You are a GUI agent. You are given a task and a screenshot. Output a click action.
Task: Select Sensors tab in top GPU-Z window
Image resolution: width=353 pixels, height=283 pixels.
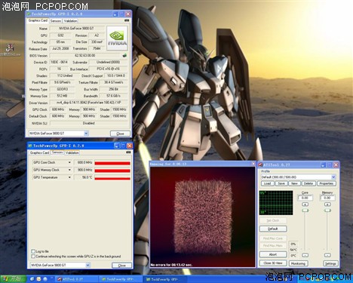click(x=56, y=21)
